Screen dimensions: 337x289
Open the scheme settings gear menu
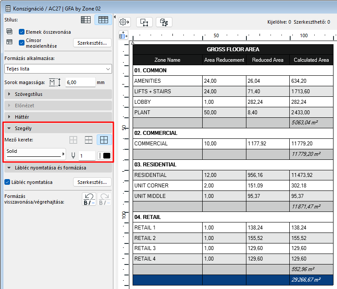(x=124, y=22)
